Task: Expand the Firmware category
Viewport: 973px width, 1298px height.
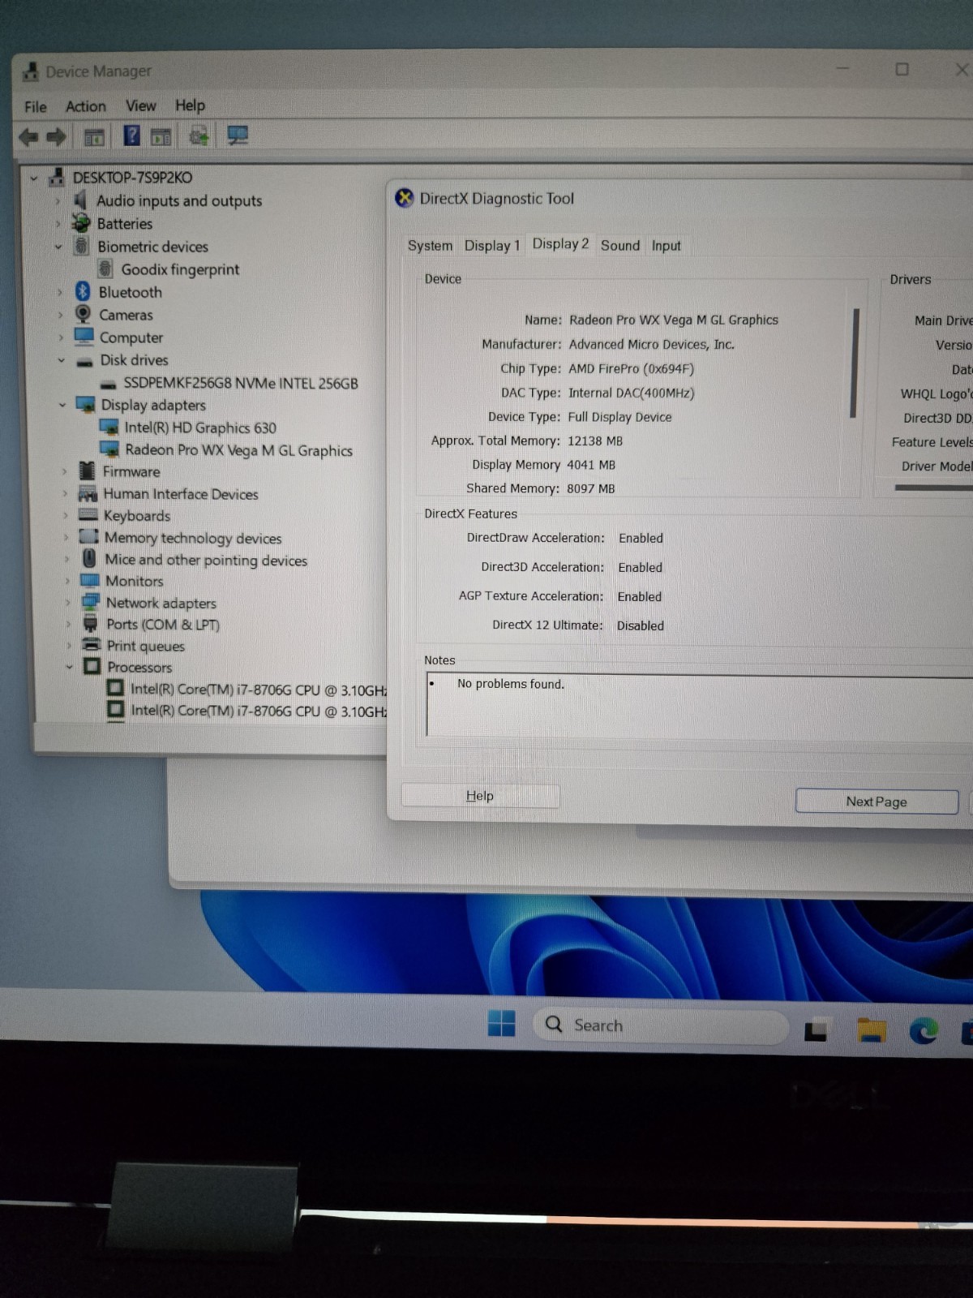Action: pos(64,471)
